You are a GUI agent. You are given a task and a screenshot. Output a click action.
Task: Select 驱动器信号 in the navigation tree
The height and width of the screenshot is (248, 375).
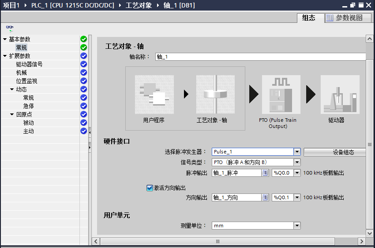click(x=29, y=64)
